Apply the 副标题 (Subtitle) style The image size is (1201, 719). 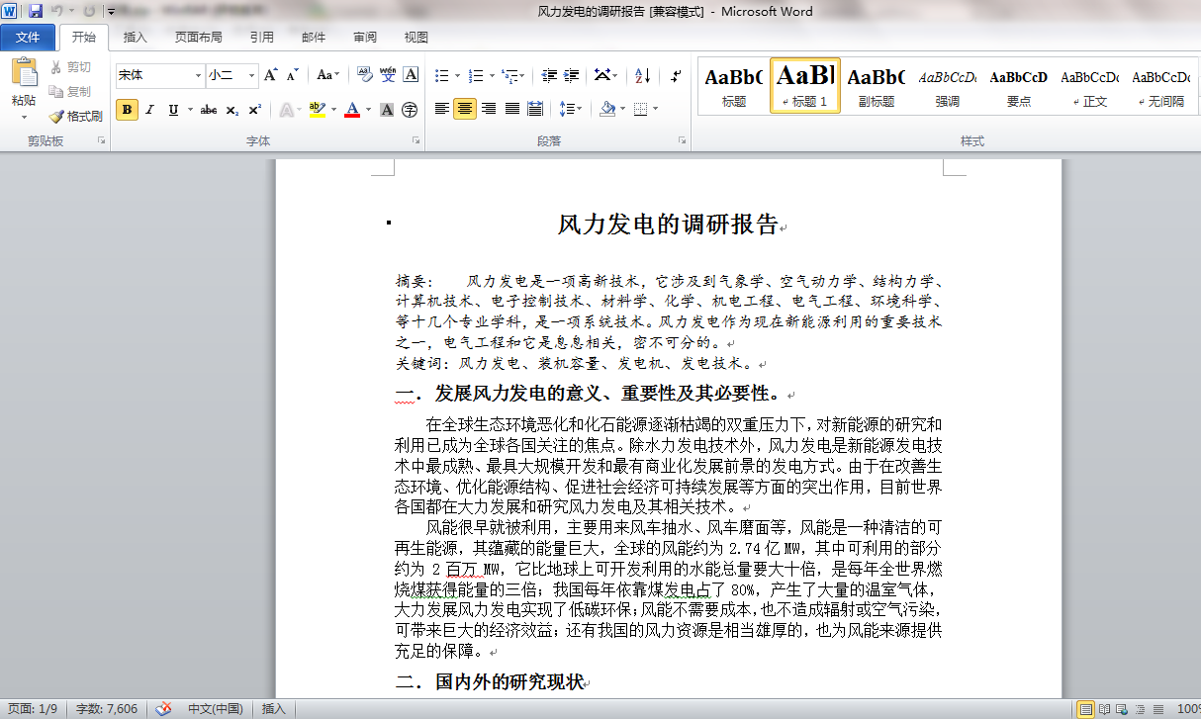tap(876, 85)
